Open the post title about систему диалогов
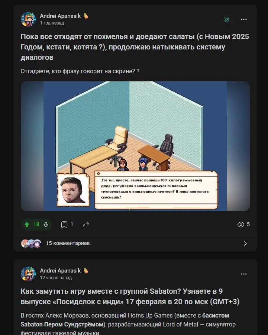The height and width of the screenshot is (335, 268). click(135, 47)
